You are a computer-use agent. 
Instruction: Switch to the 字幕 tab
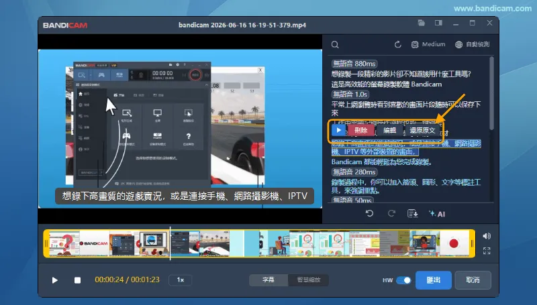268,280
